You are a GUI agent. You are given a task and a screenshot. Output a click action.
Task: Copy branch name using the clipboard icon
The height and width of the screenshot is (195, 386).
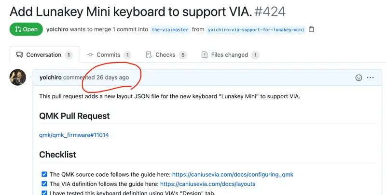click(311, 29)
